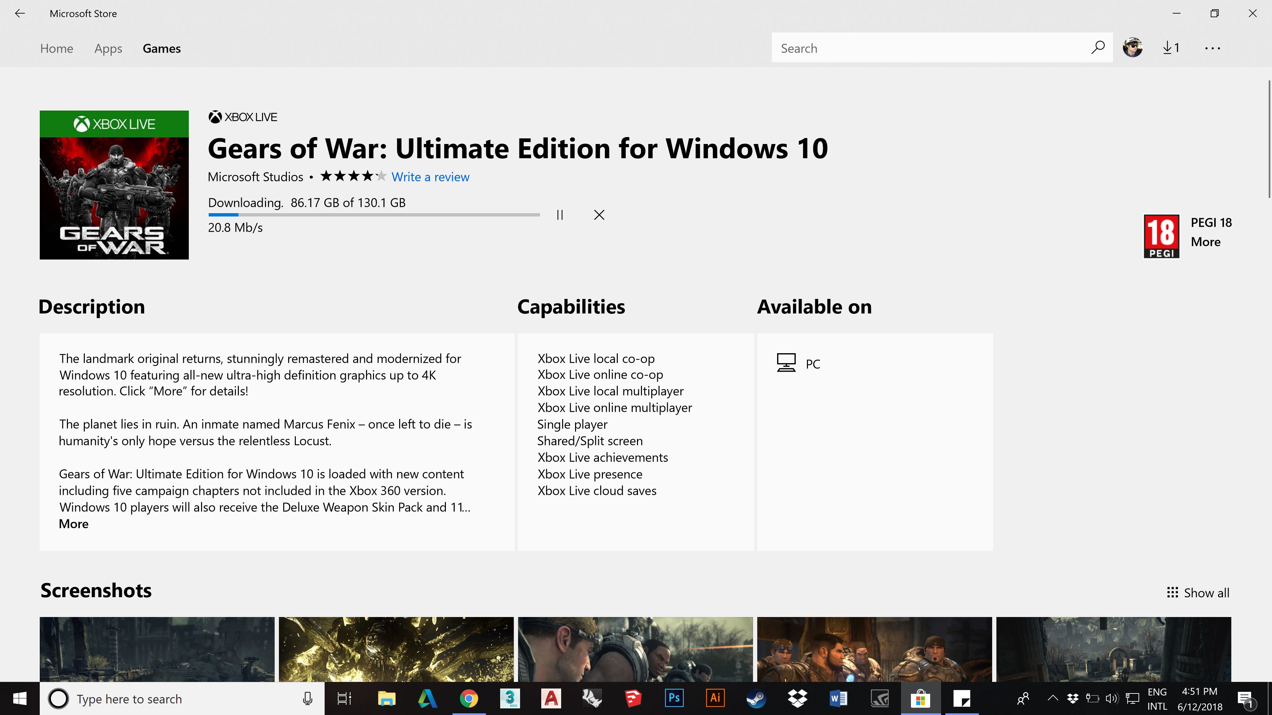1272x715 pixels.
Task: Switch to the Games tab
Action: point(161,48)
